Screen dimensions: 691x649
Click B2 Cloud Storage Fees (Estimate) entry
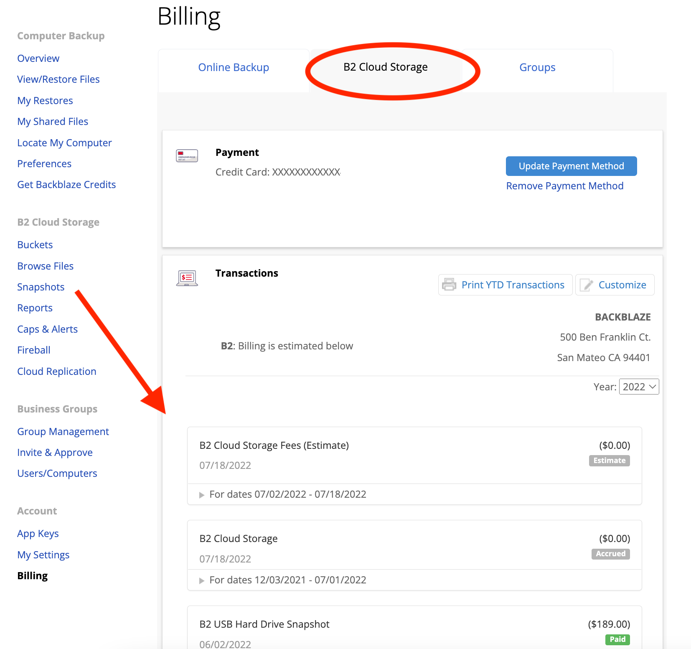click(x=274, y=445)
